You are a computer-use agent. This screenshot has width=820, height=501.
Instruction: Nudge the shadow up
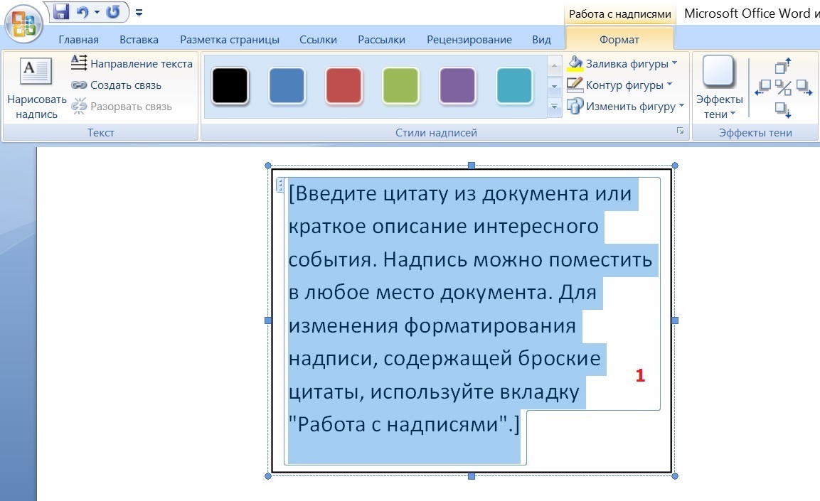(x=783, y=65)
